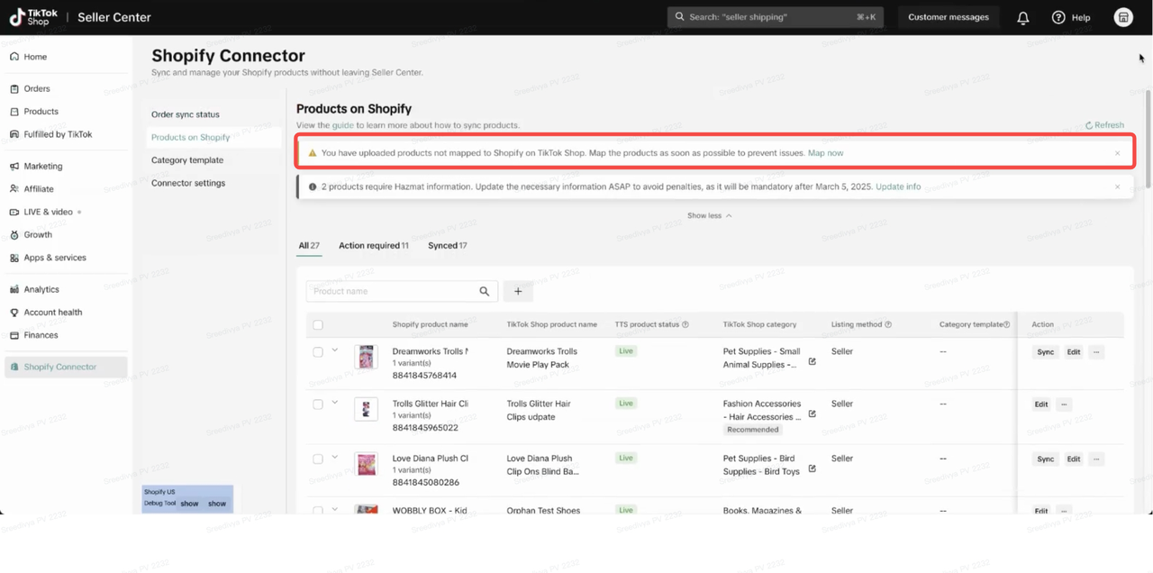The height and width of the screenshot is (573, 1153).
Task: Click the Map now link
Action: [x=825, y=153]
